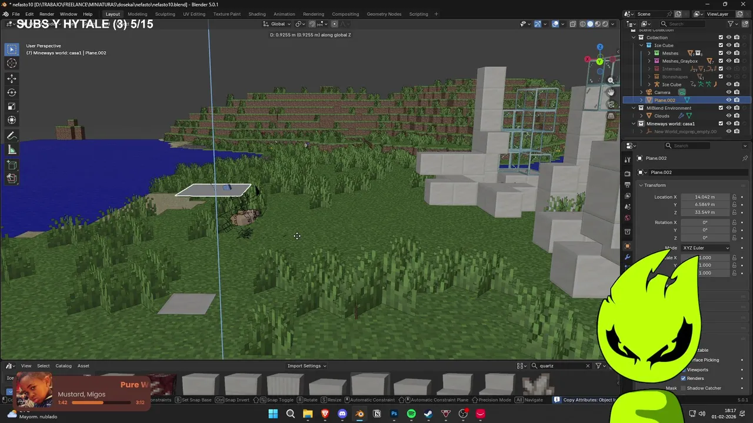The image size is (753, 423).
Task: Switch to Shading workspace tab
Action: pos(257,14)
